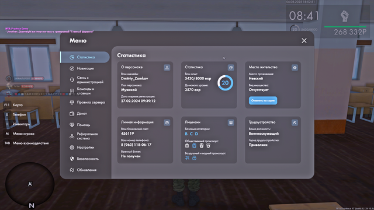Click the boat license icon
374x210 pixels.
[x=195, y=158]
